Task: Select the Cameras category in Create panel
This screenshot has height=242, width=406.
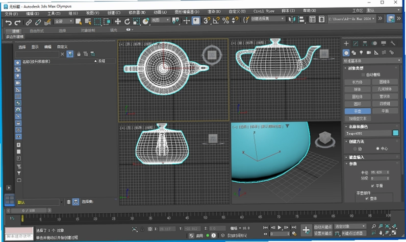Action: click(x=369, y=53)
